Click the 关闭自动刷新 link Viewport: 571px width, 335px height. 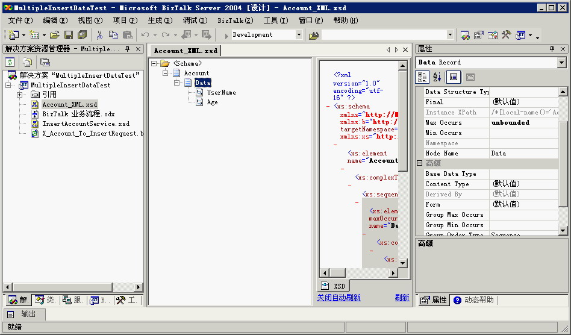click(339, 298)
